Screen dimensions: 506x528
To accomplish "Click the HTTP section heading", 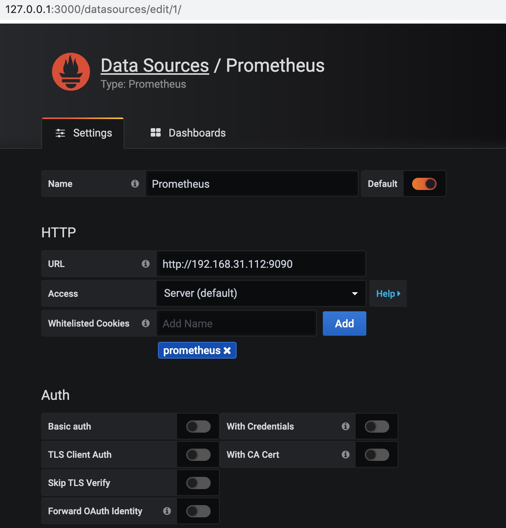I will pos(59,232).
